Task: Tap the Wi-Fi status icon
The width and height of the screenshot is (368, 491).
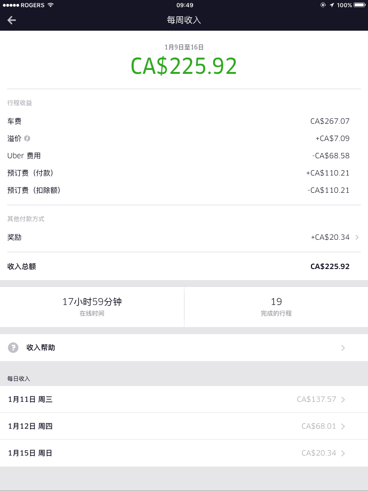Action: click(x=51, y=5)
